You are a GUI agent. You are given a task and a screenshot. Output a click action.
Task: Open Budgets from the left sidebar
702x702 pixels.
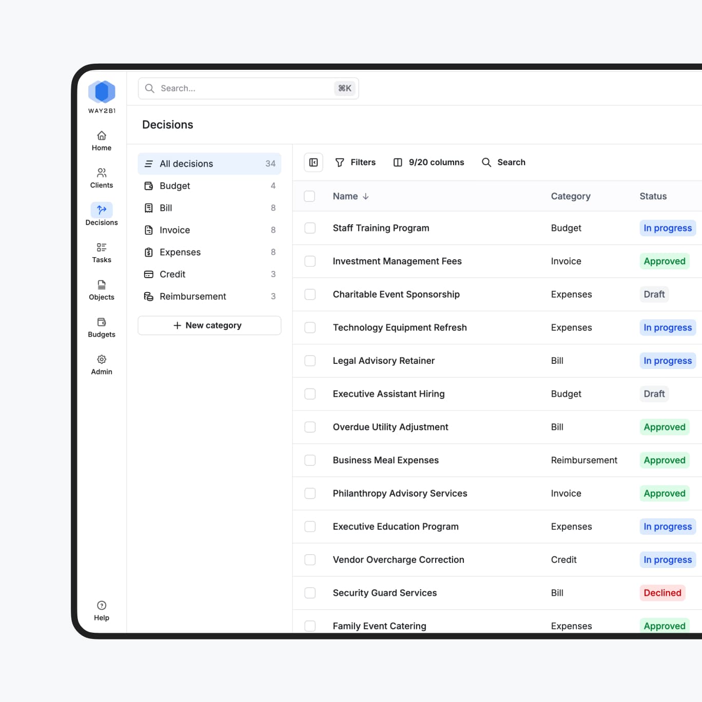[101, 326]
